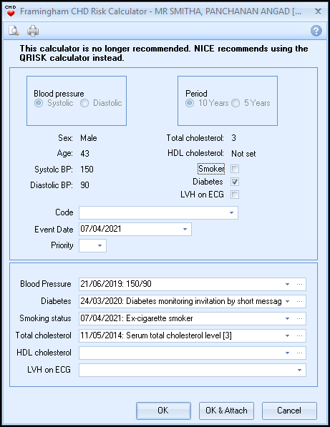
Task: Expand the lower LVH on ECG dropdown
Action: click(x=299, y=370)
